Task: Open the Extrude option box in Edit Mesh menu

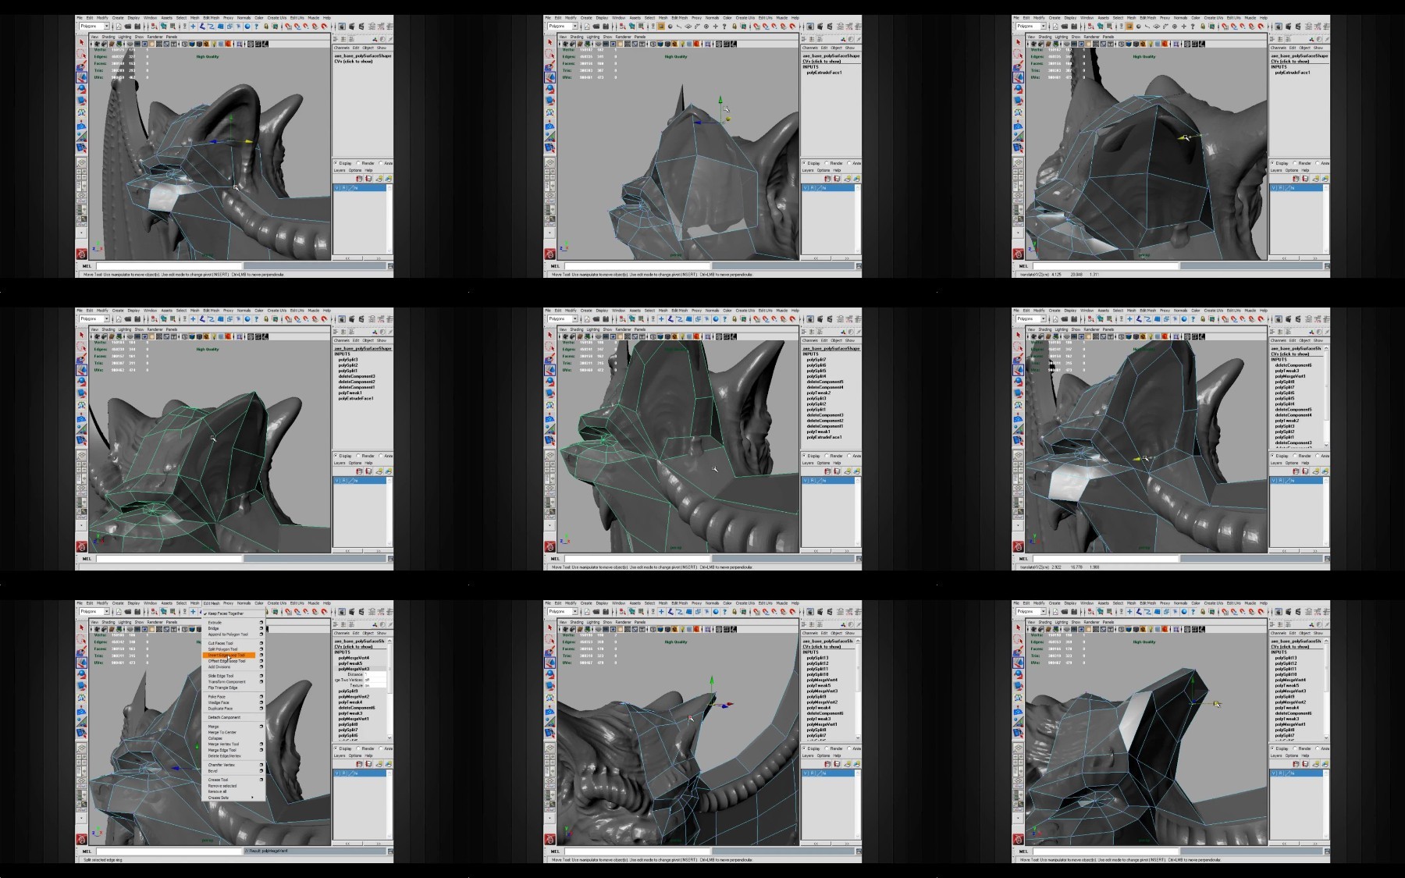Action: click(261, 623)
